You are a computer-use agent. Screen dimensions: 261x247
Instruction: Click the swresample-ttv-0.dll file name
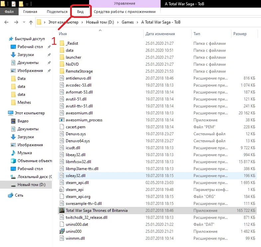click(x=84, y=203)
